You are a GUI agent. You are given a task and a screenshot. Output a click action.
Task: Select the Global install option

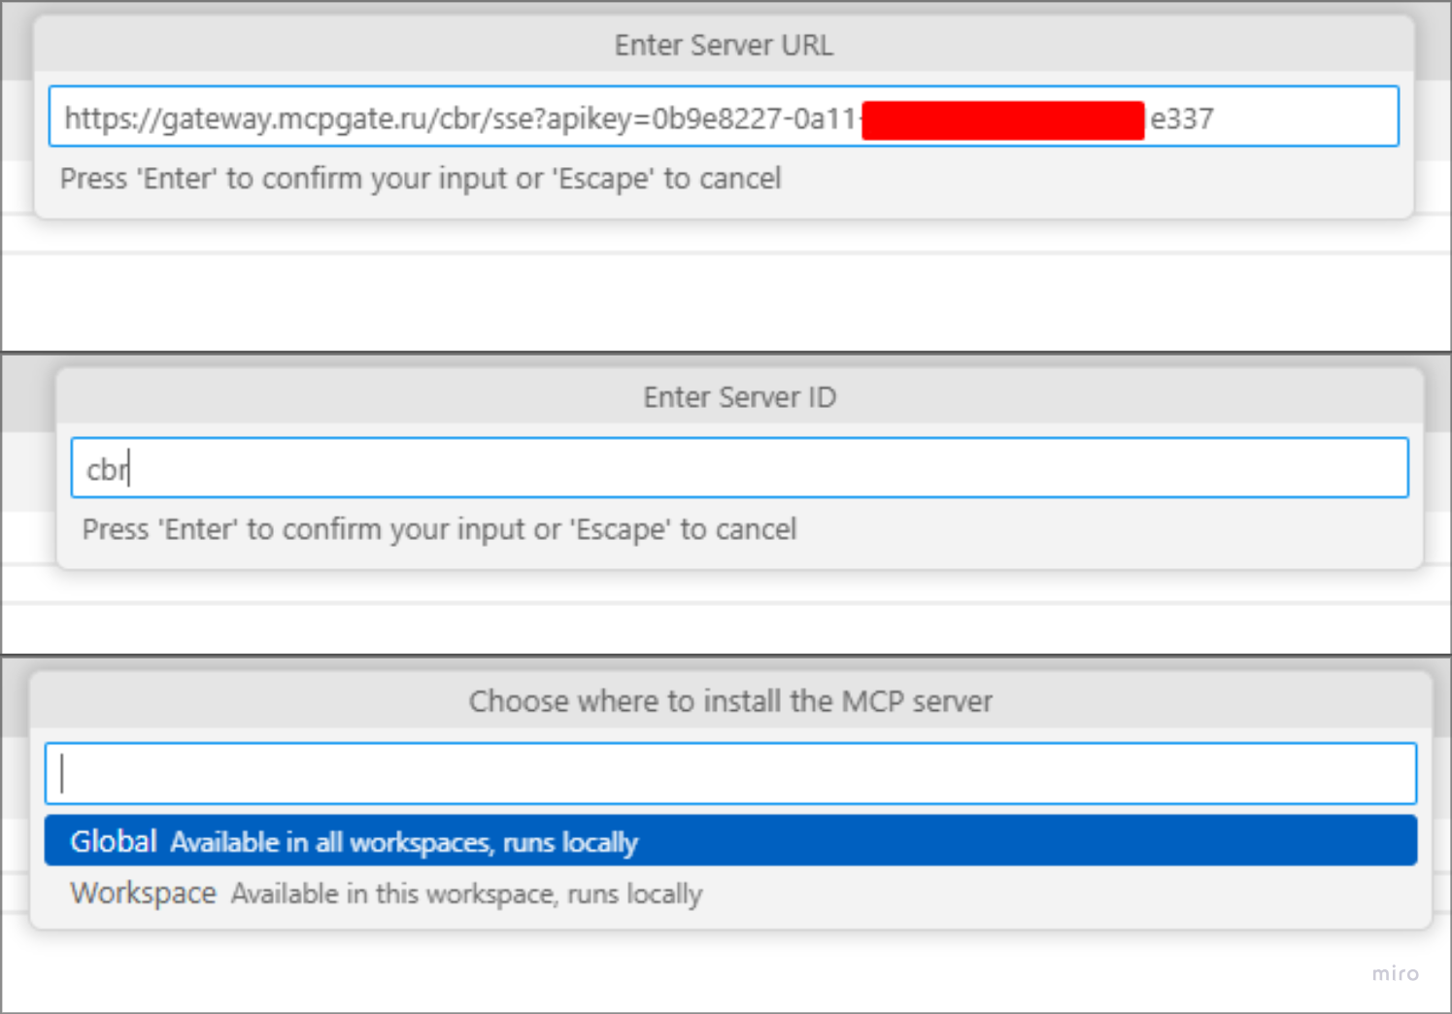[x=730, y=841]
